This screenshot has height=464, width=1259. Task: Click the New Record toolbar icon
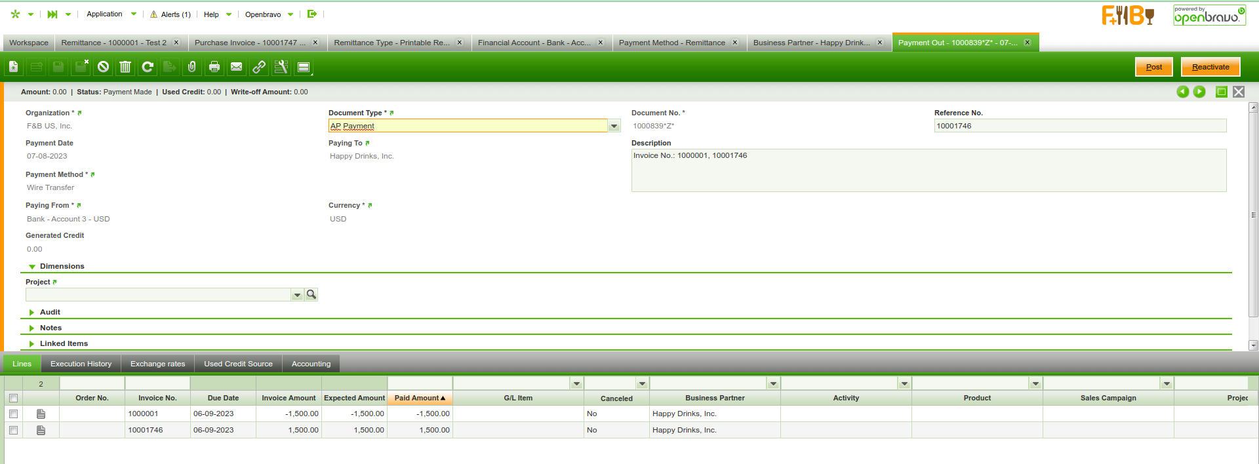pos(13,67)
